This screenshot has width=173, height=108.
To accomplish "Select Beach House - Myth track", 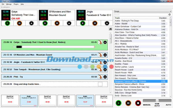I will click(141, 73).
